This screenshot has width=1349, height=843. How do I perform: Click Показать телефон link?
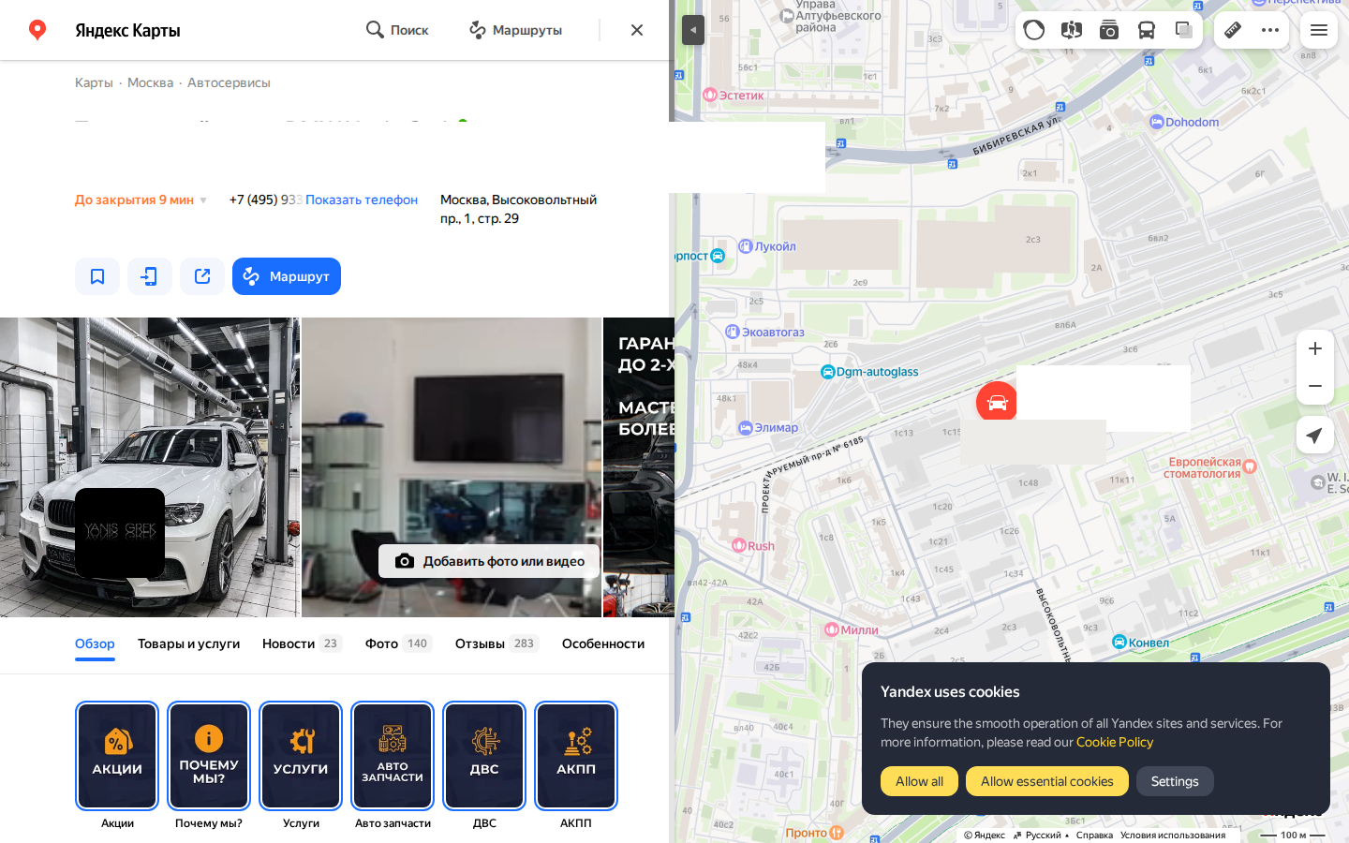[362, 200]
